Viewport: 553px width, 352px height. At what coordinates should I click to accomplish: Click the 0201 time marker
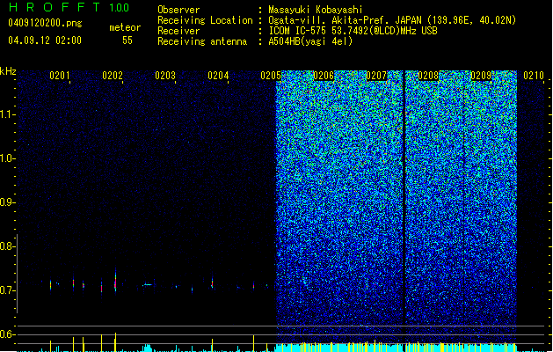point(59,76)
